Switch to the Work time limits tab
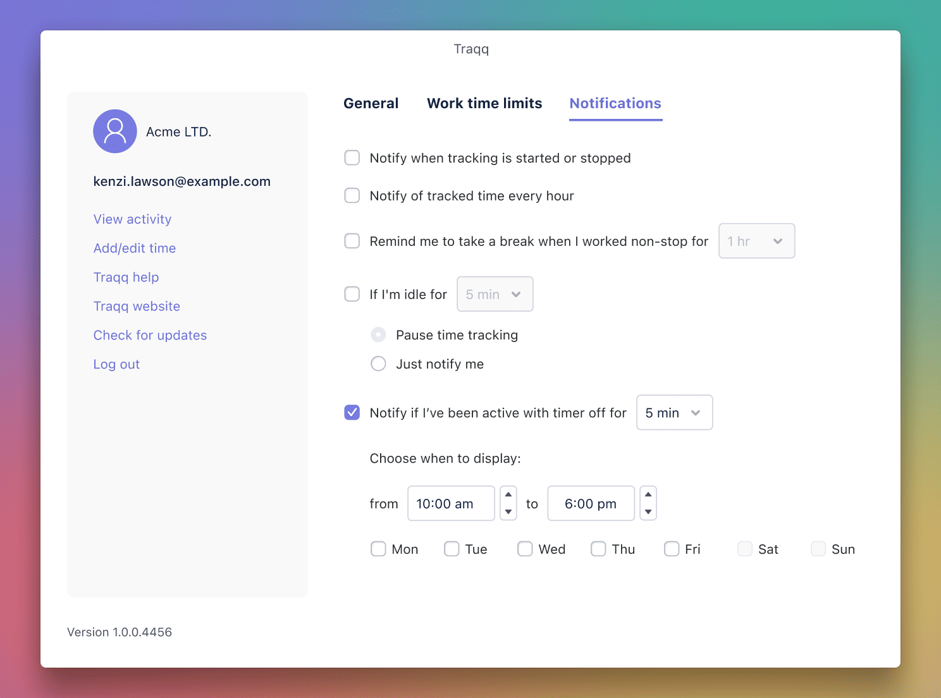 (x=484, y=104)
